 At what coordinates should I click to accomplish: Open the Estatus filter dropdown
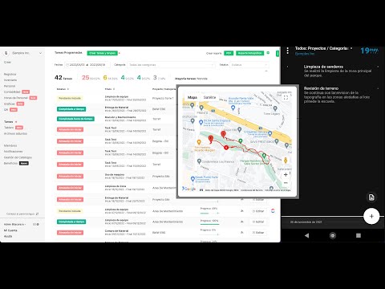click(x=249, y=65)
